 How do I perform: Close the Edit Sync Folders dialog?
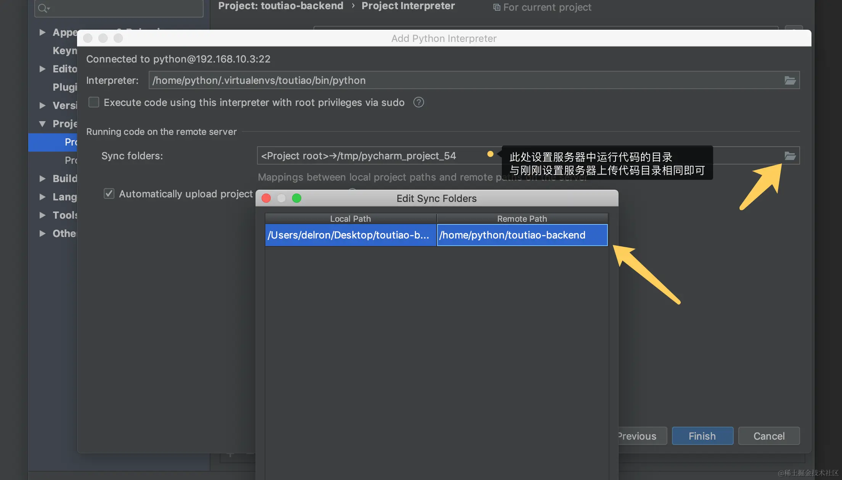click(x=266, y=198)
